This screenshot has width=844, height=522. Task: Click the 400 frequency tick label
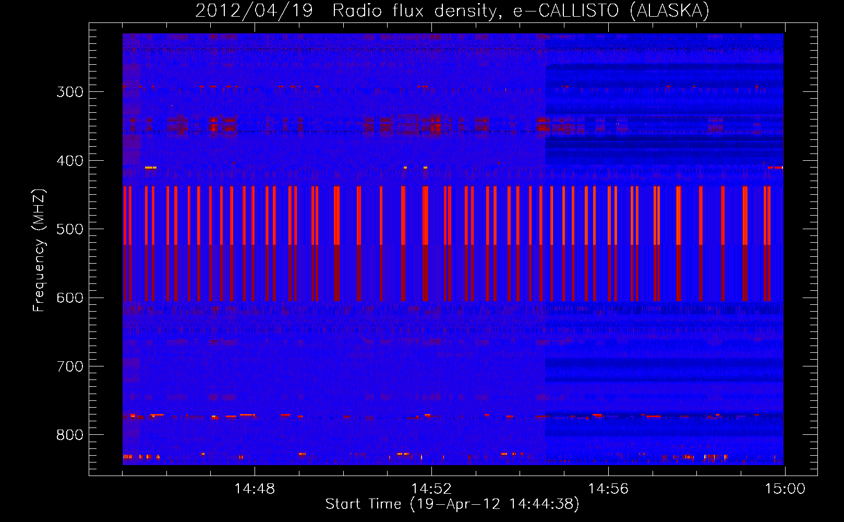point(70,161)
